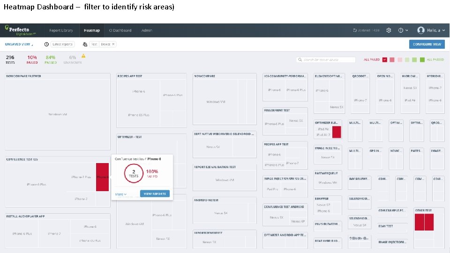This screenshot has width=450, height=253.
Task: Click the 296 Tests summary
Action: pyautogui.click(x=10, y=60)
